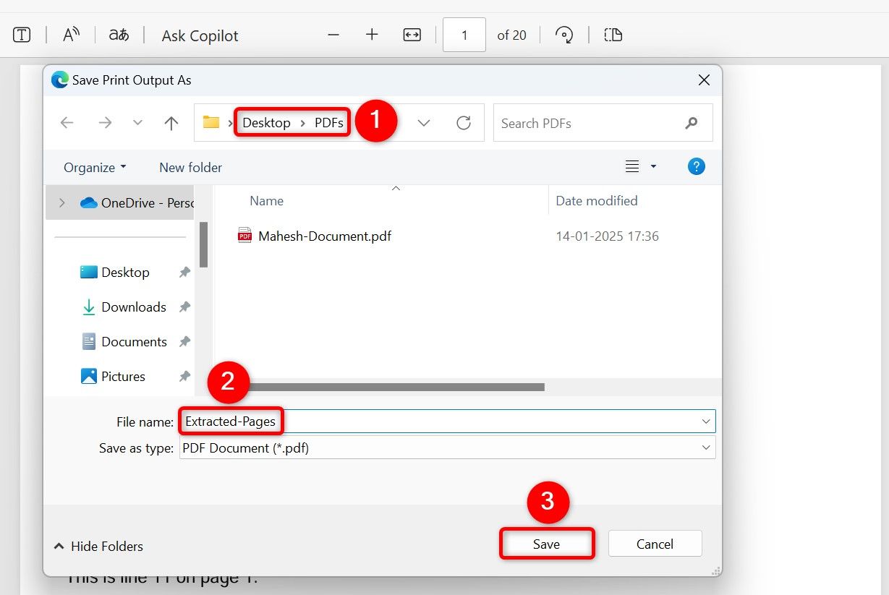Open Ask Copilot
This screenshot has height=595, width=889.
[x=199, y=35]
